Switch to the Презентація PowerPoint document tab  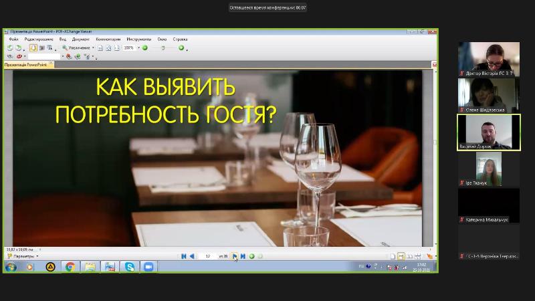(x=25, y=64)
